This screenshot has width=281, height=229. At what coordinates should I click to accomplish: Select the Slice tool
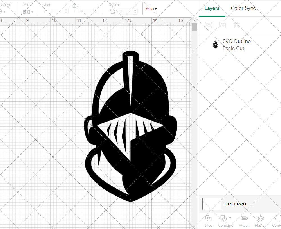[x=208, y=221]
